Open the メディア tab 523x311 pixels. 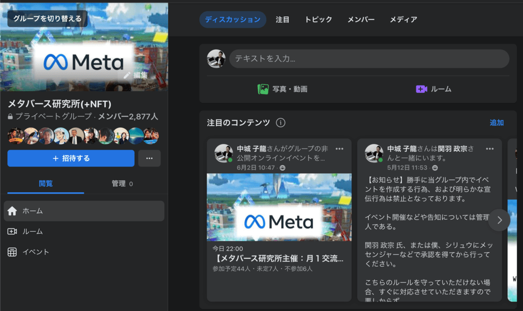tap(404, 20)
